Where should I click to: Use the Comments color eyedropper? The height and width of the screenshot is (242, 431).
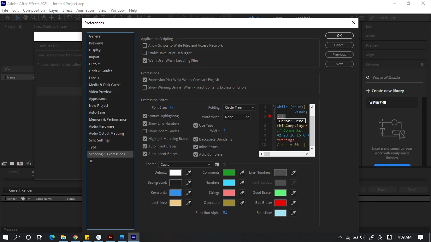point(242,173)
